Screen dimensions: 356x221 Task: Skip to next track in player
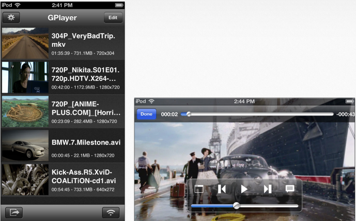[x=267, y=189]
